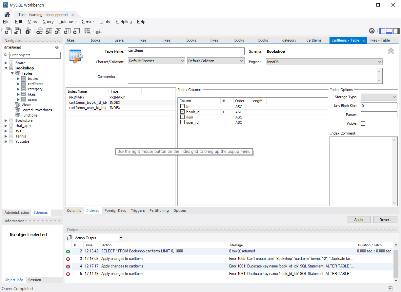This screenshot has width=401, height=292.
Task: Reconnect to DBMS toolbar icon
Action: coord(98,31)
